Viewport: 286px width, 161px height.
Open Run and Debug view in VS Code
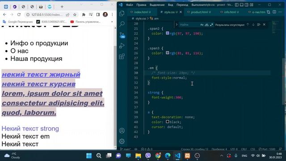[122, 46]
